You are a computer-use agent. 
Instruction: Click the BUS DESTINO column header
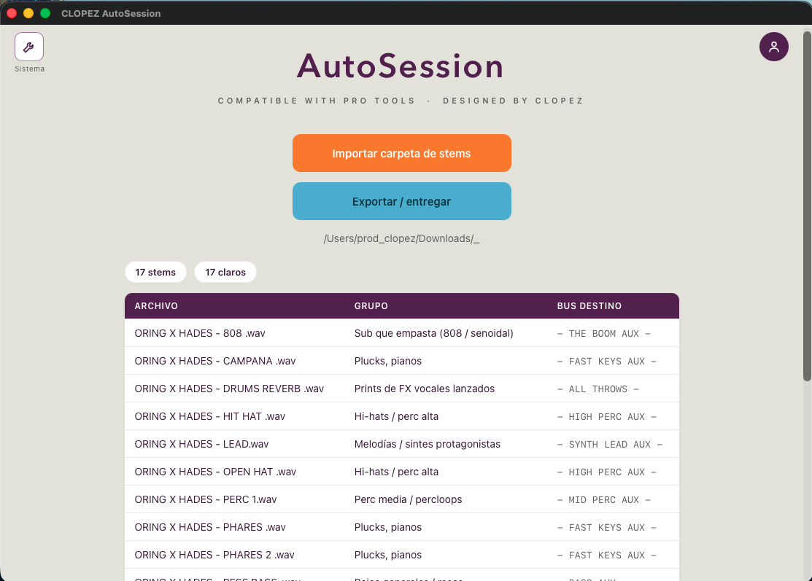589,305
